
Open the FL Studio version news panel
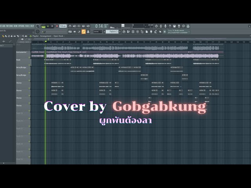tap(178, 32)
